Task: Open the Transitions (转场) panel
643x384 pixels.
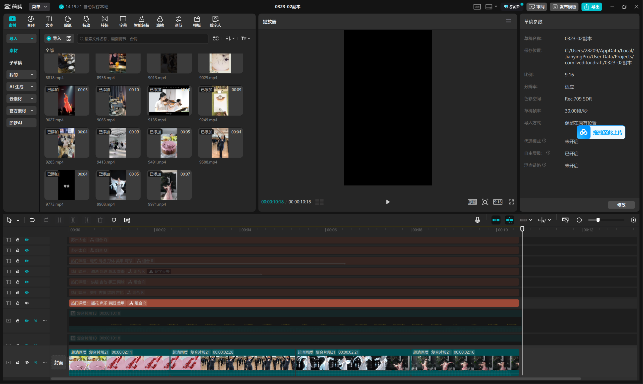Action: pos(104,21)
